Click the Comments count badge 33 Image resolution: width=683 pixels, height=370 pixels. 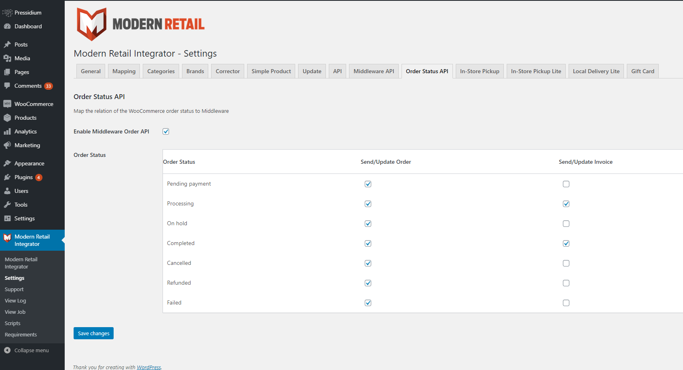point(49,86)
